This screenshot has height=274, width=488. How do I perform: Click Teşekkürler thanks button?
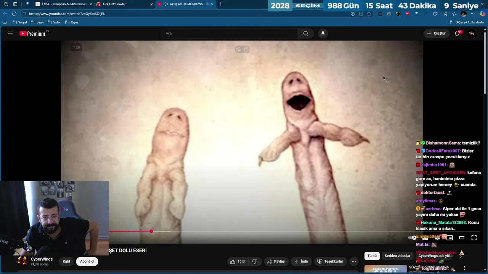pyautogui.click(x=330, y=261)
